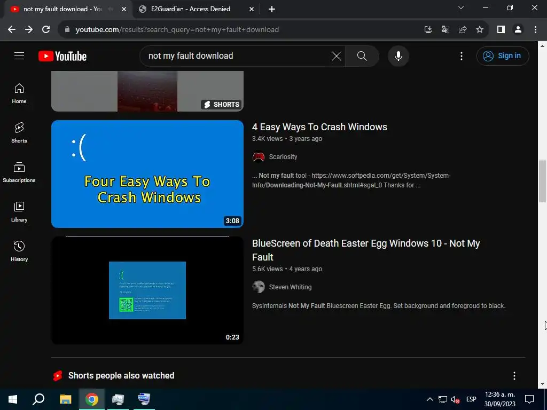Click the YouTube search input field

point(237,56)
